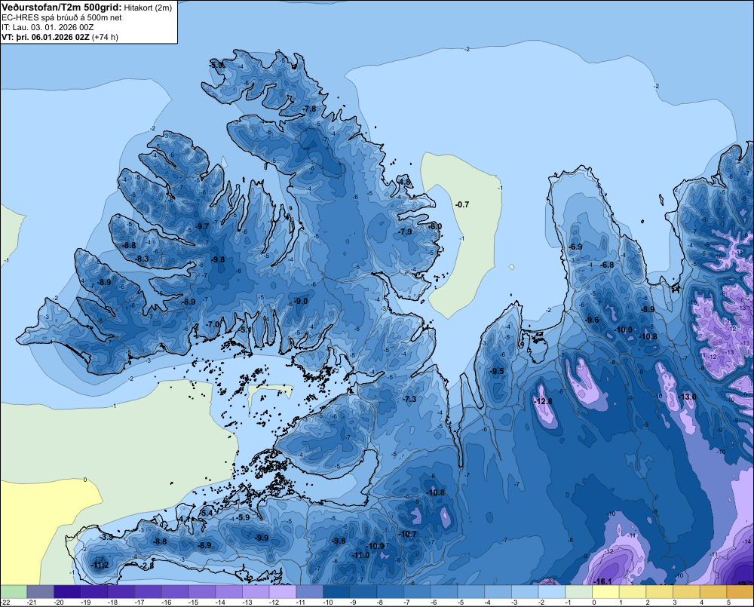Click the -10.7 temperature value
This screenshot has height=607, width=754.
click(408, 534)
